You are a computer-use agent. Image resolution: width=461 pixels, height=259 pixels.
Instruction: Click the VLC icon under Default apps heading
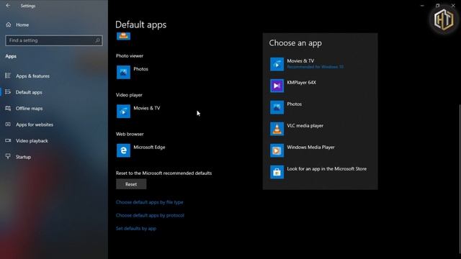[123, 36]
